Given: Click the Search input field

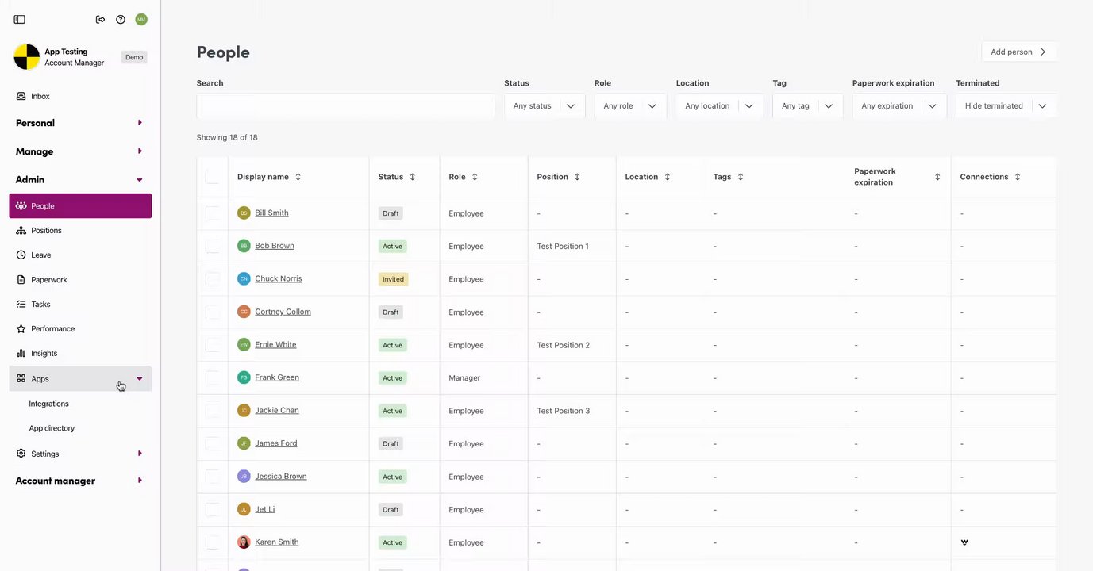Looking at the screenshot, I should point(346,106).
